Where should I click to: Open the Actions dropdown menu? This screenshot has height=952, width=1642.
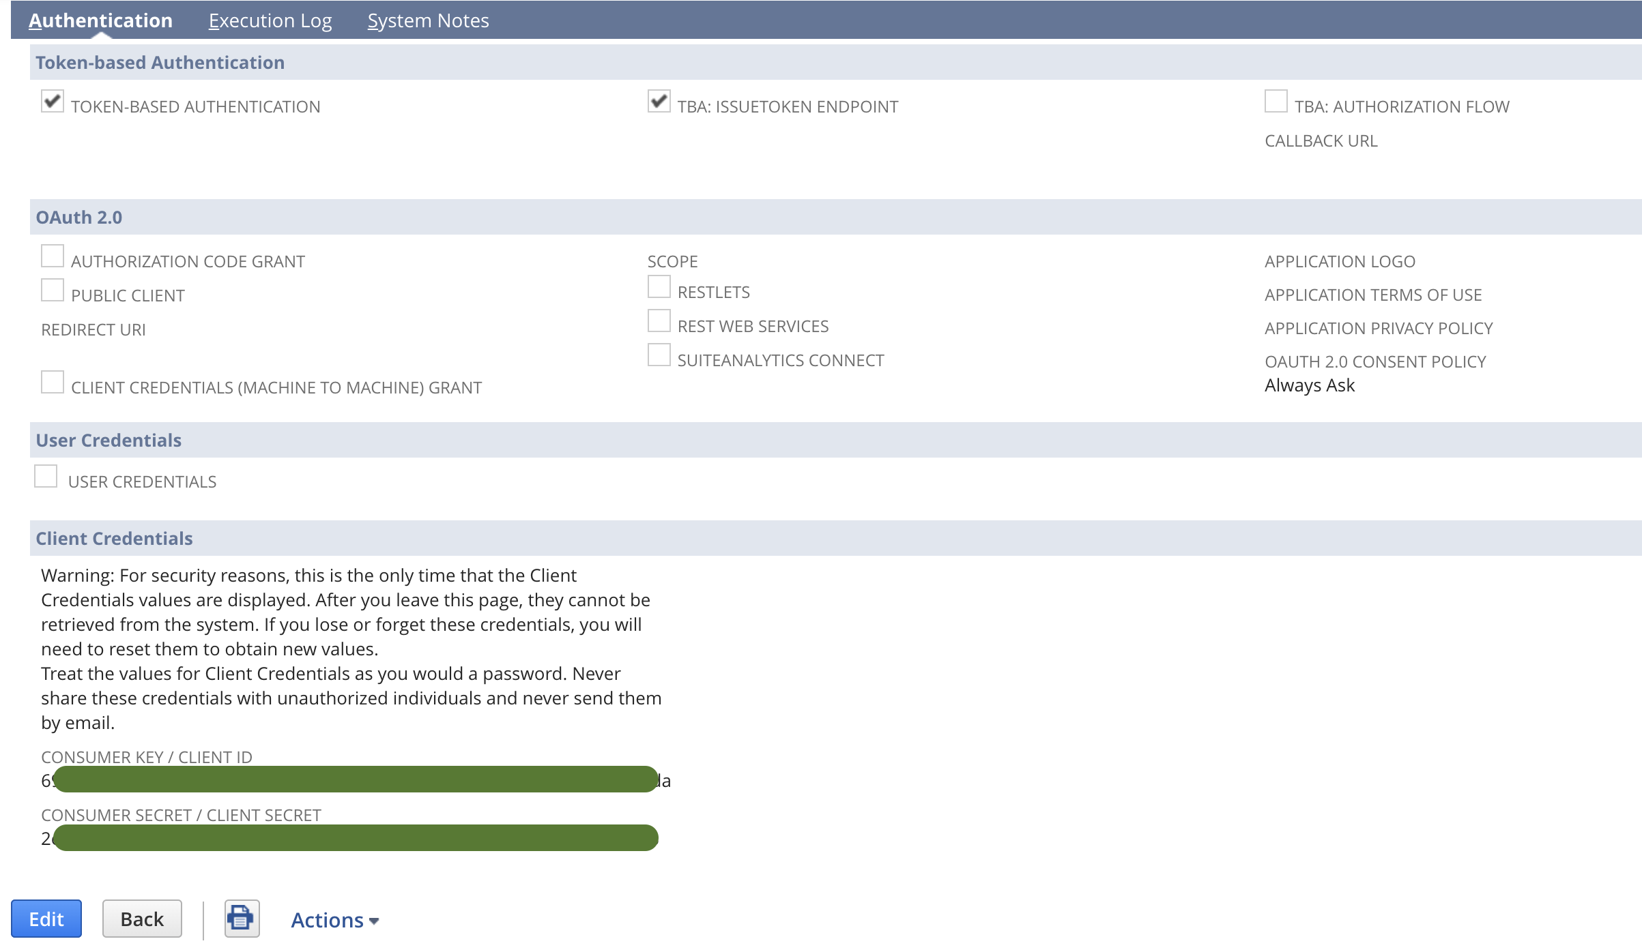[334, 919]
